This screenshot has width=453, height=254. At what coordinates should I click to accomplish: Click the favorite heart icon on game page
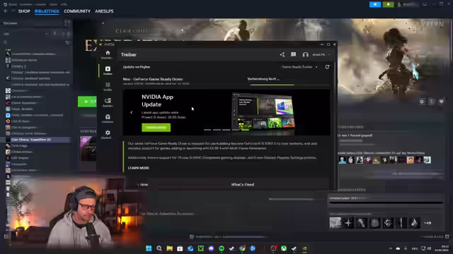(x=441, y=102)
